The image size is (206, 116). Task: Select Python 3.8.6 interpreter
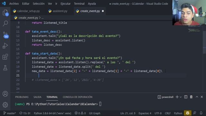pos(52,113)
